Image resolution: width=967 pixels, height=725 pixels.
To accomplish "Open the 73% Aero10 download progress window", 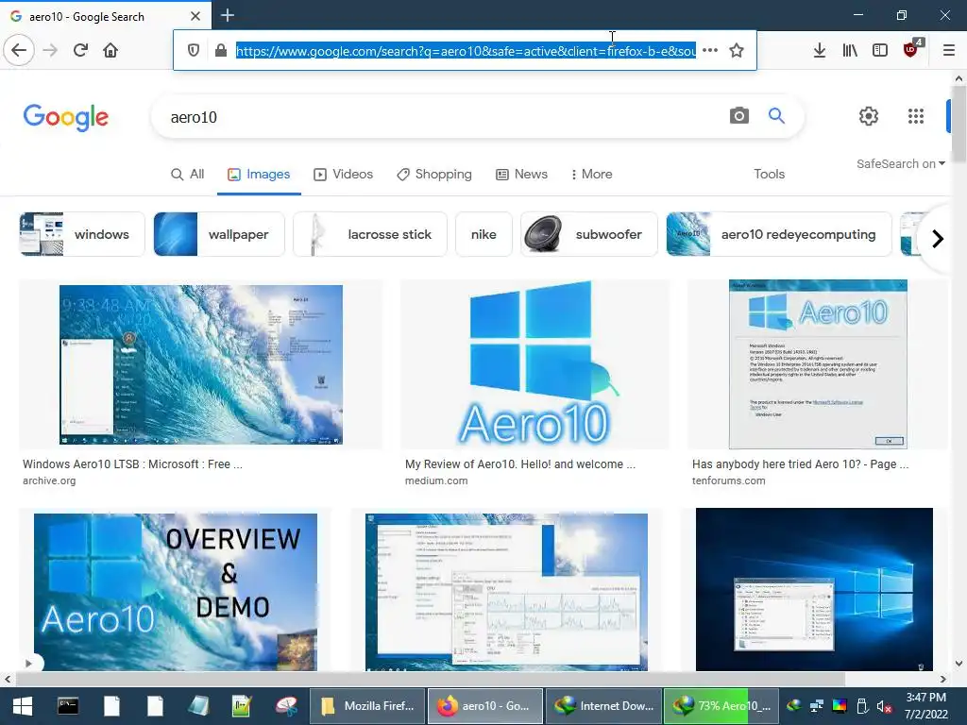I will click(722, 706).
